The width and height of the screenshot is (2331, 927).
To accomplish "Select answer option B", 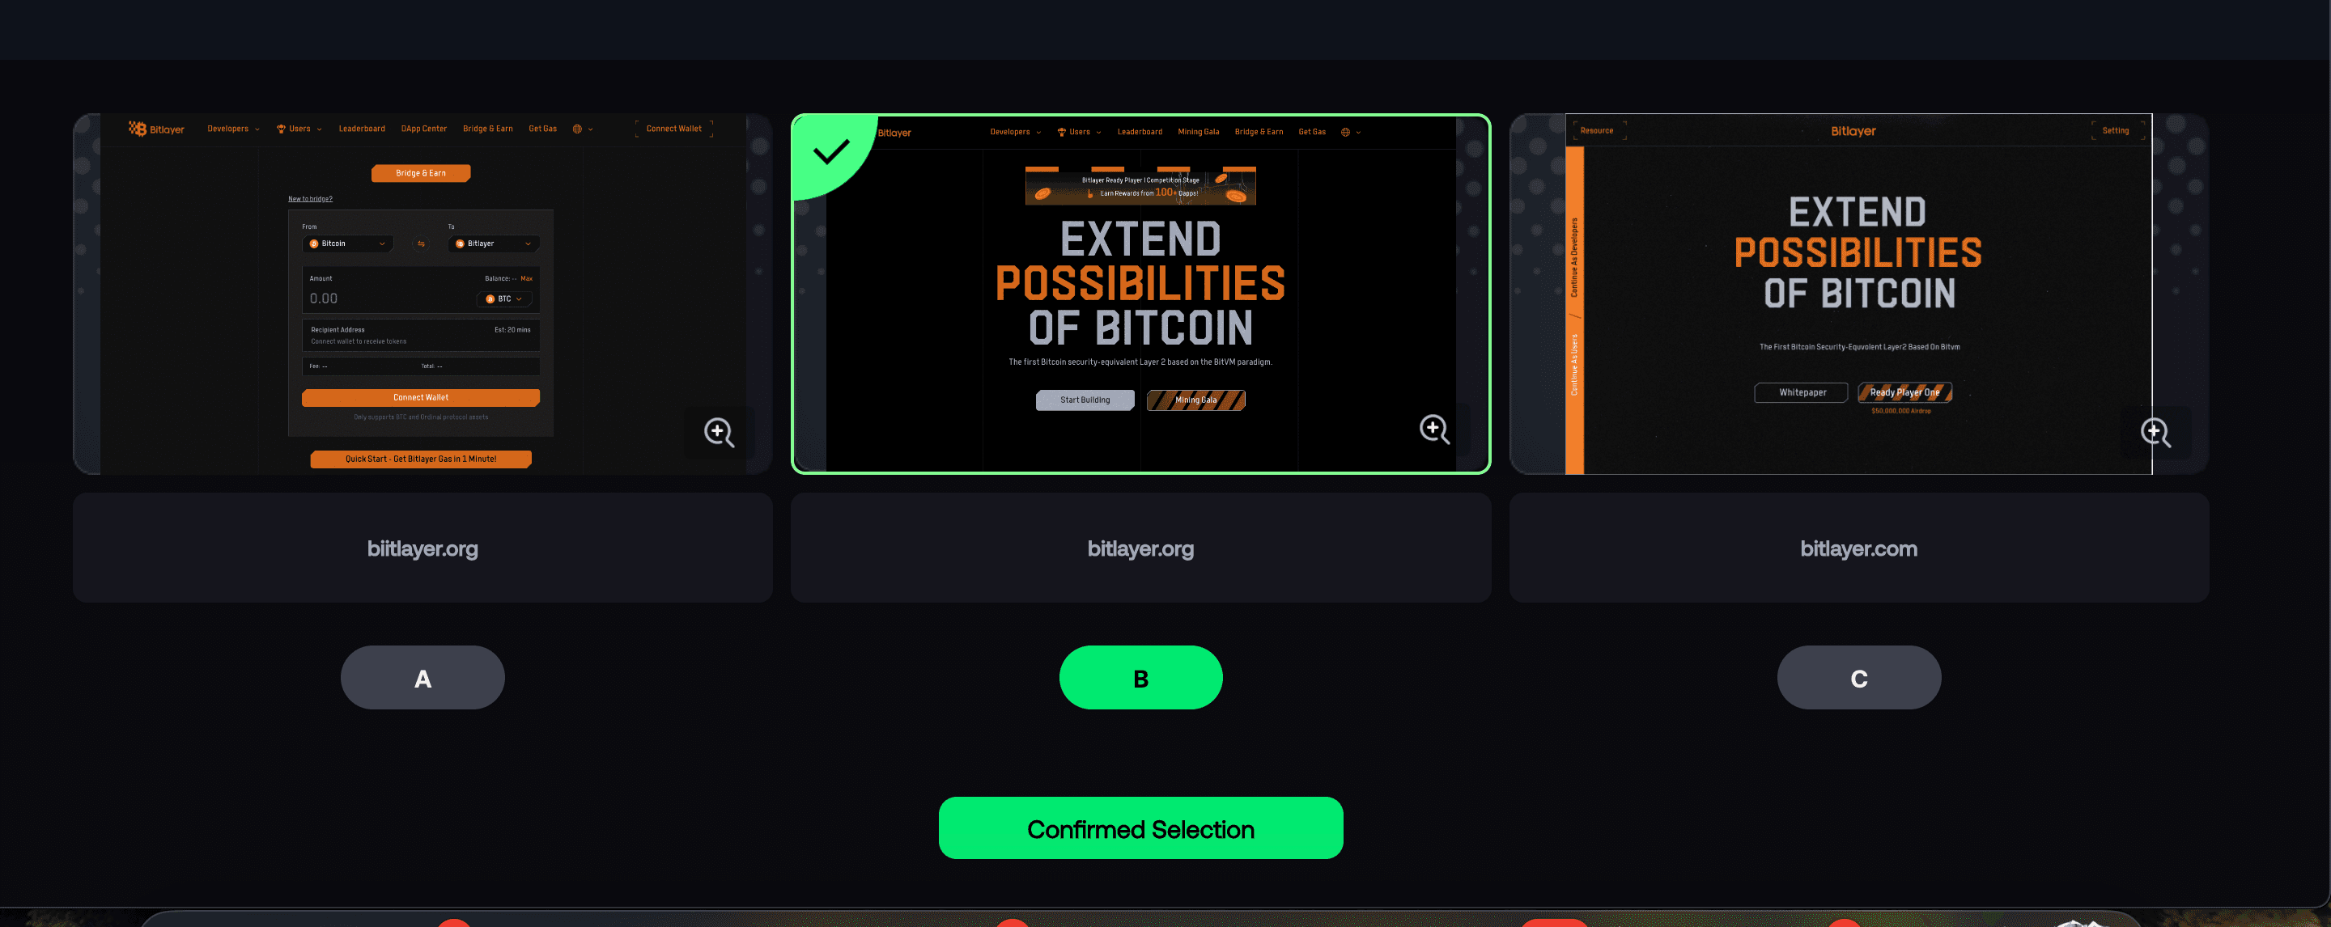I will click(x=1141, y=677).
